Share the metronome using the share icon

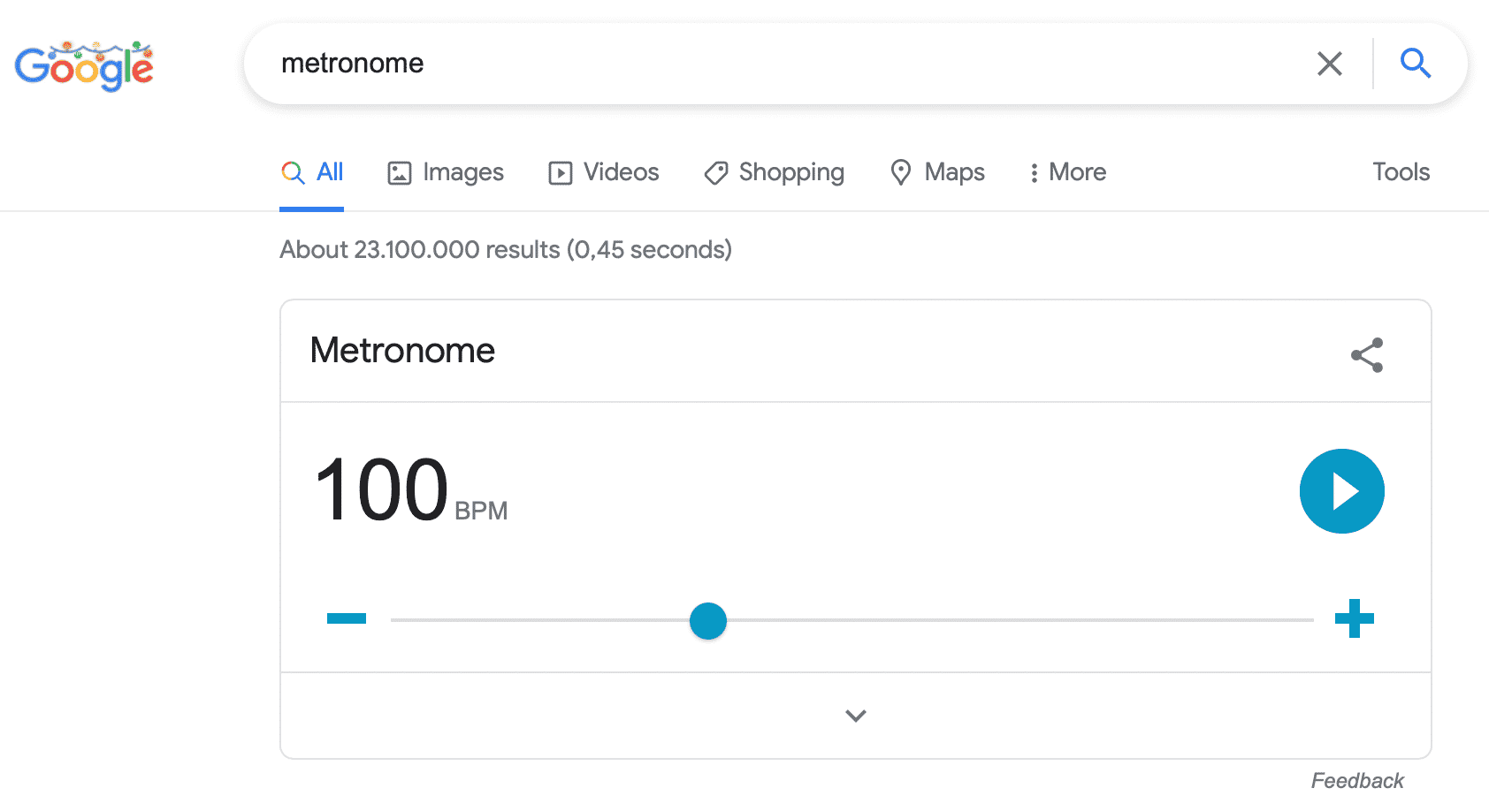[1366, 355]
